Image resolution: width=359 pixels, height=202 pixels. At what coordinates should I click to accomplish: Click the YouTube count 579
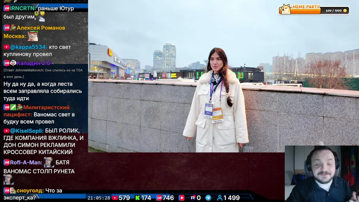tap(124, 198)
